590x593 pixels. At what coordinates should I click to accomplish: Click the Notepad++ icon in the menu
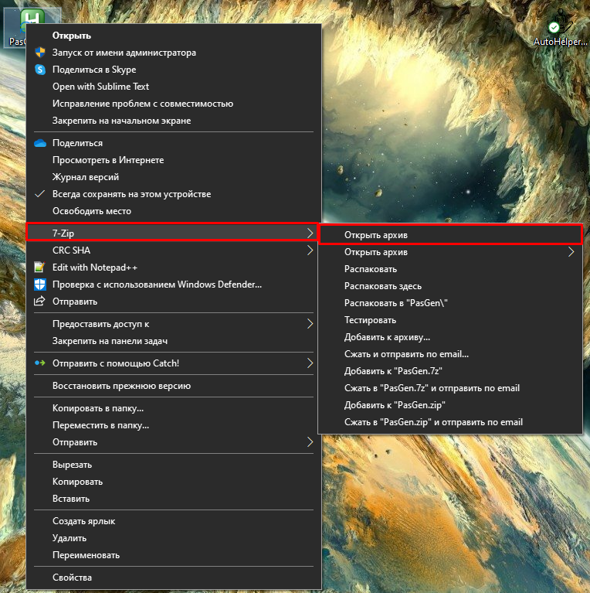[39, 267]
